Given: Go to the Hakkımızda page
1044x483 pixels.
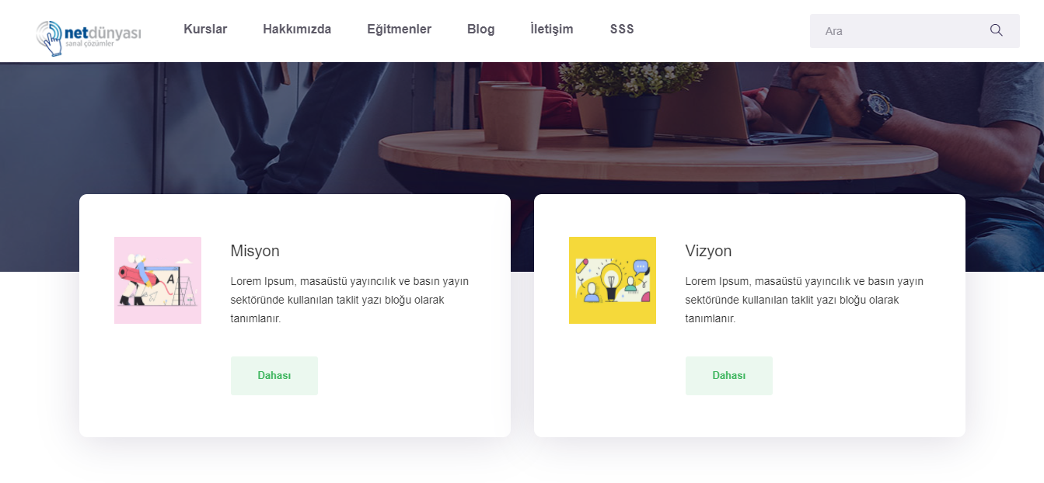Looking at the screenshot, I should tap(297, 29).
